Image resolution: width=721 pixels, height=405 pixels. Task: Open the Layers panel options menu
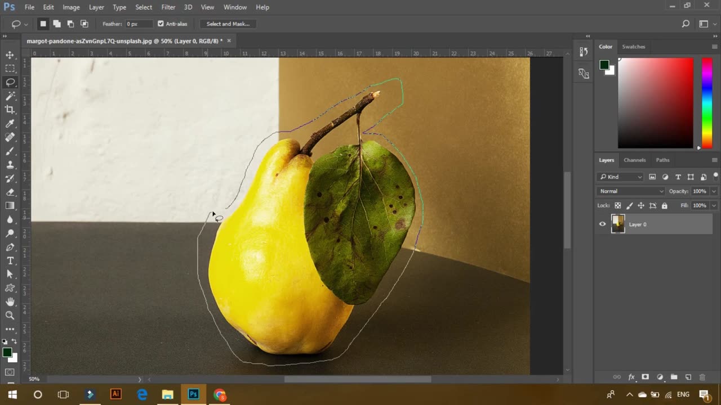pos(715,160)
